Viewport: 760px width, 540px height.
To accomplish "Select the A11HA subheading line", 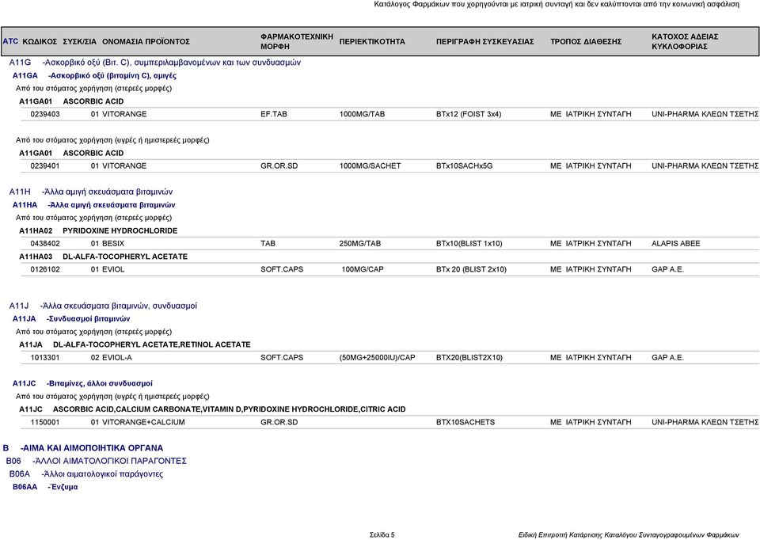I will click(x=94, y=205).
